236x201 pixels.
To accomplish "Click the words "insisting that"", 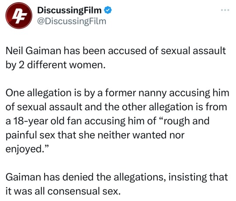I will tap(198, 177).
